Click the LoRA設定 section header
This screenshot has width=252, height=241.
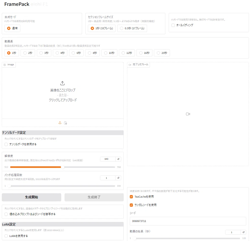click(x=63, y=224)
